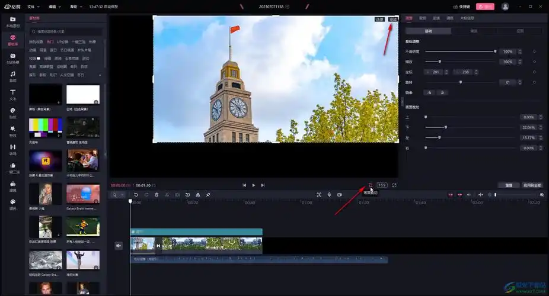Click the crop frame icon below the preview
The width and height of the screenshot is (549, 296).
point(370,185)
